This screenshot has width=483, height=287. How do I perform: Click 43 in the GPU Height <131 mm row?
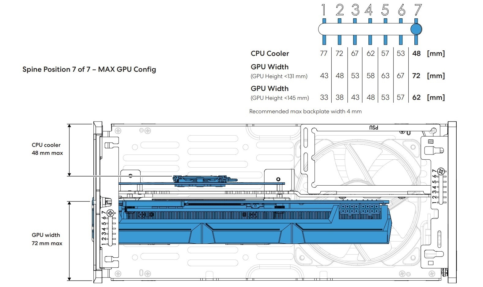coord(324,76)
